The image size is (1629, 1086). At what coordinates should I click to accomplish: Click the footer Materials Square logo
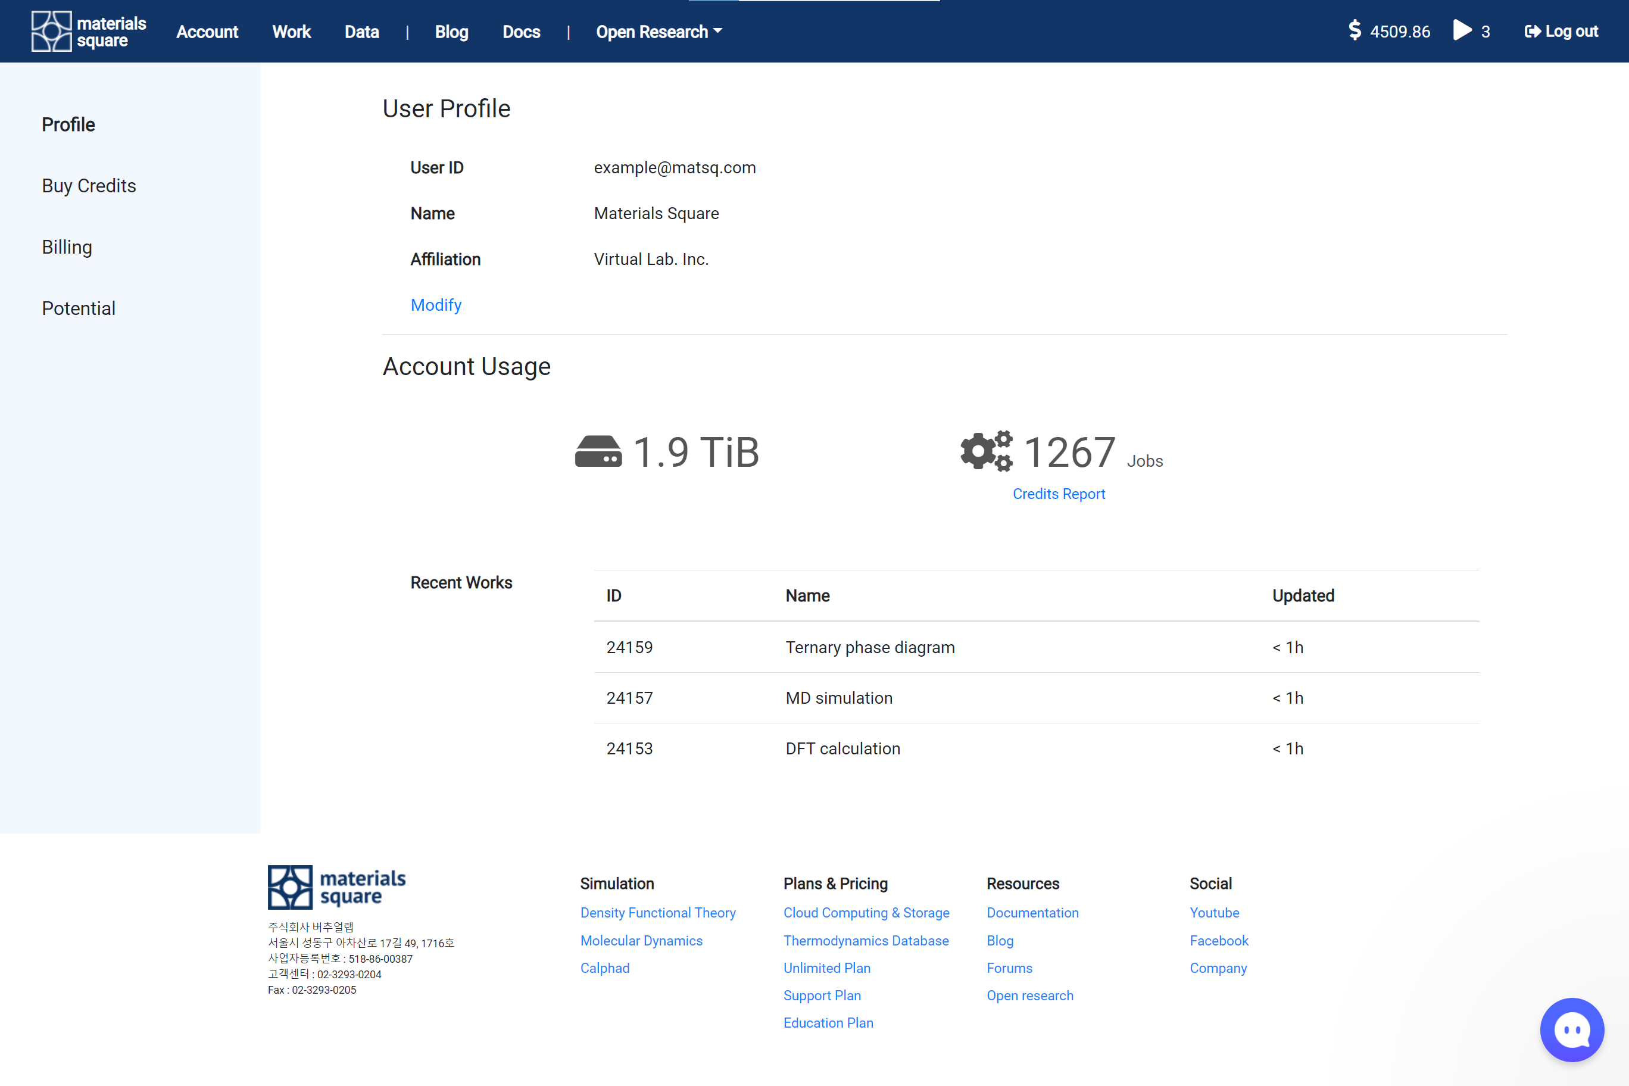click(336, 887)
